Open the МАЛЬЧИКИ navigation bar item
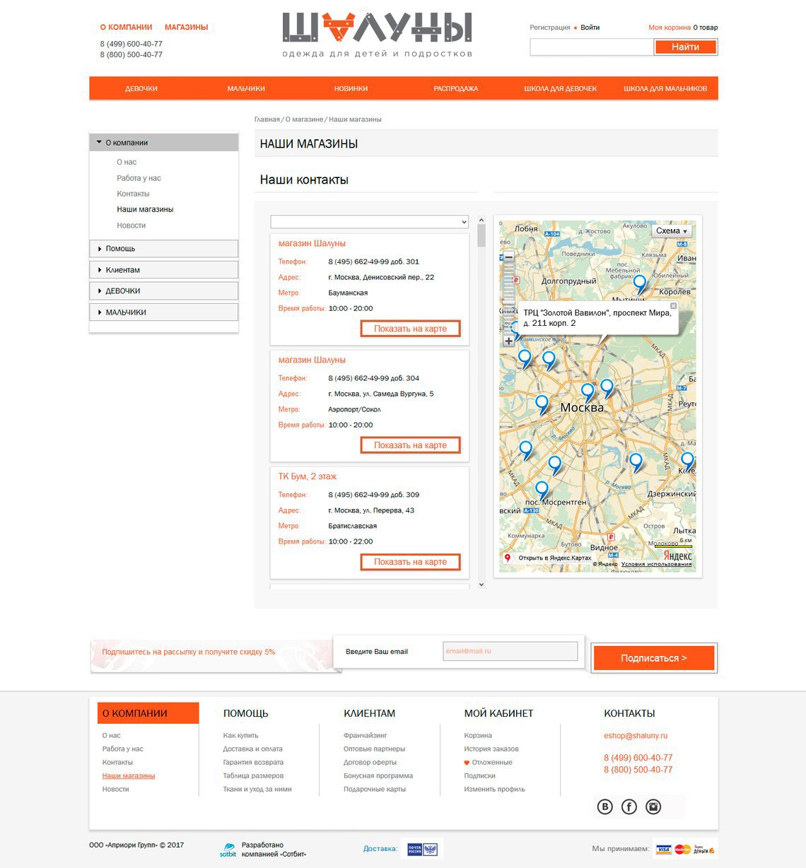Screen dimensions: 806x868 point(246,88)
